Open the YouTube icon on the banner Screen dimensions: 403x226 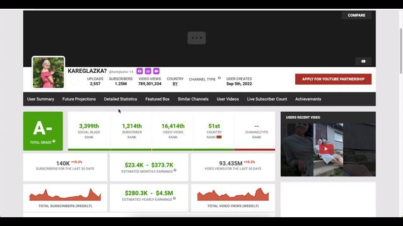coord(363,62)
